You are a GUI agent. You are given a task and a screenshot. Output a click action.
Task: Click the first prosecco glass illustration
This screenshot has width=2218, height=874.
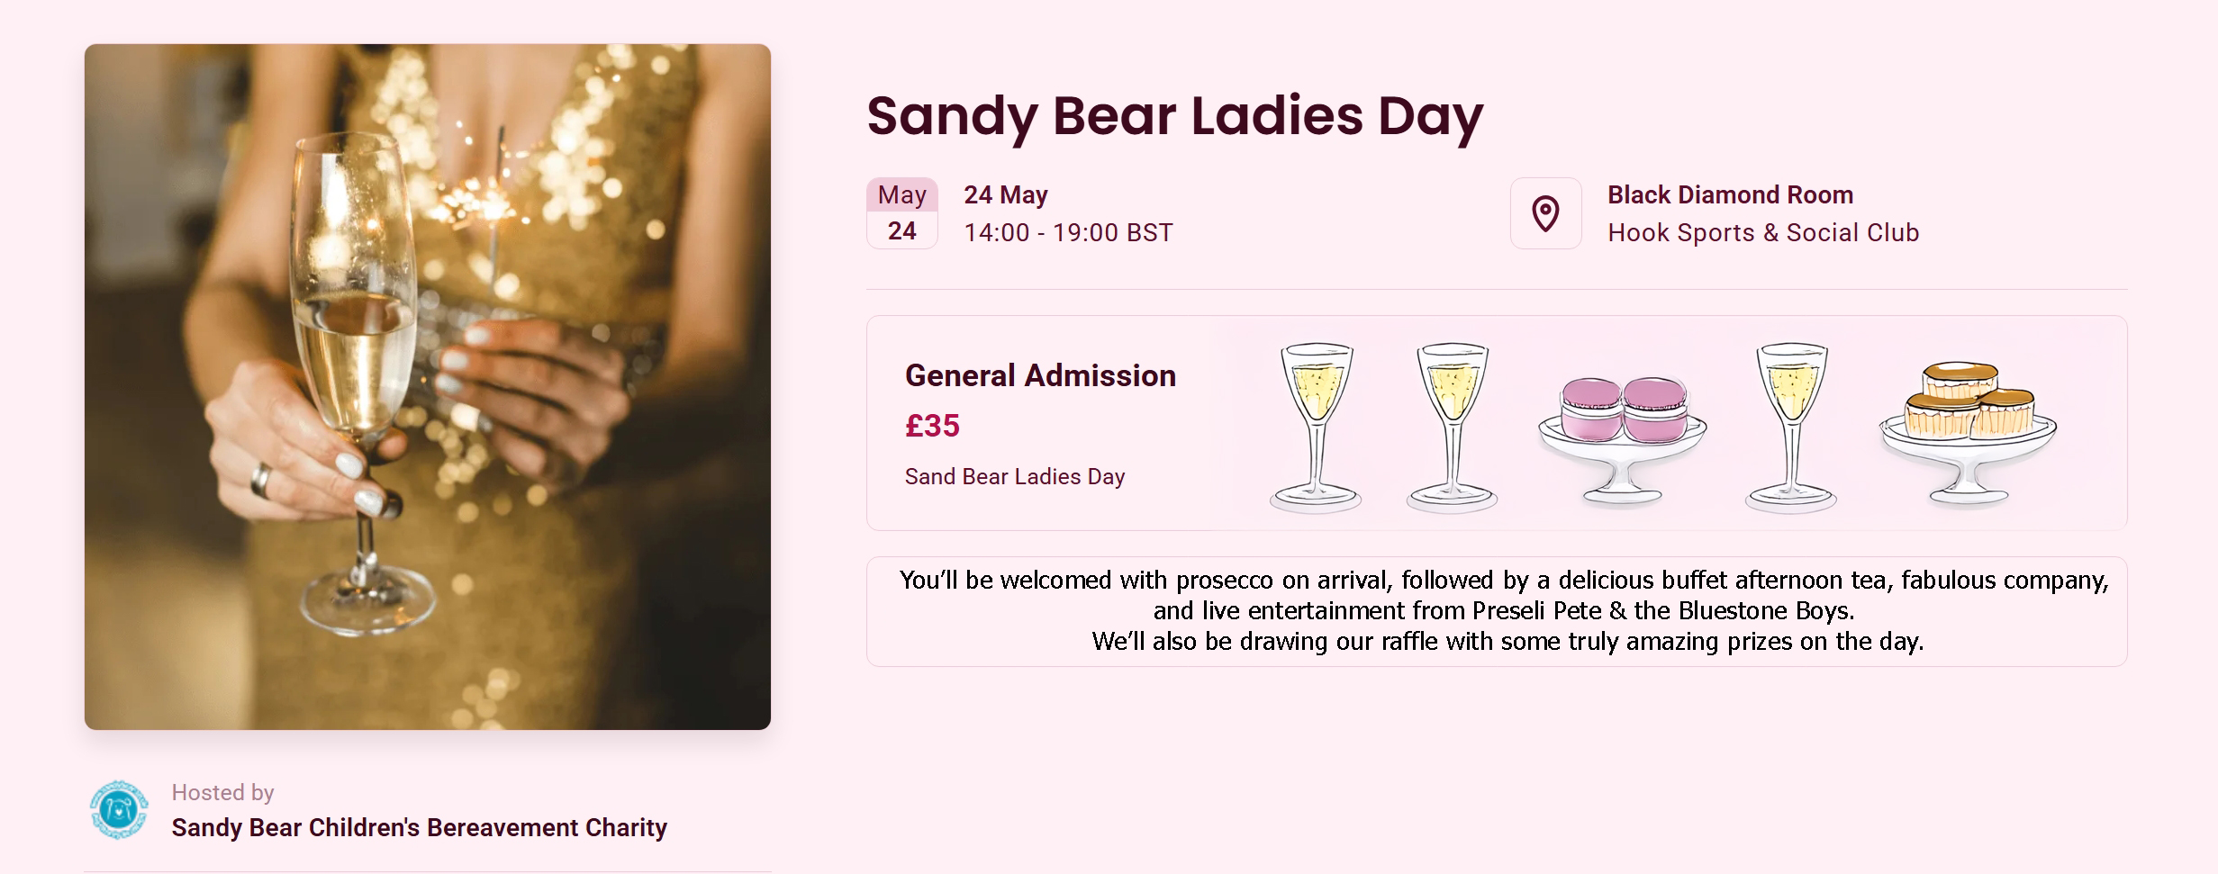point(1316,425)
